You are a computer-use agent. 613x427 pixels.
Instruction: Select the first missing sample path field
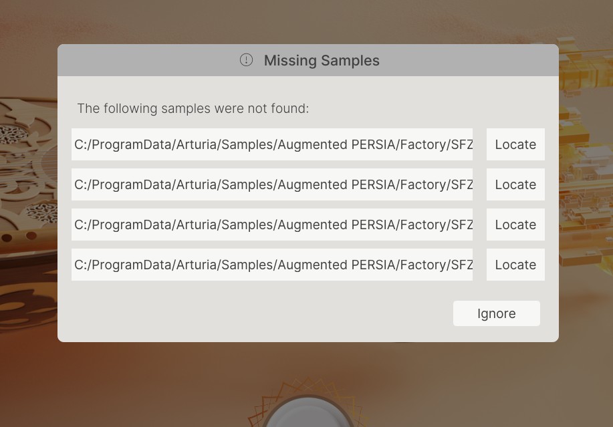pos(272,144)
